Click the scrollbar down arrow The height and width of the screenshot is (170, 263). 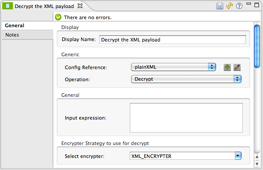257,164
